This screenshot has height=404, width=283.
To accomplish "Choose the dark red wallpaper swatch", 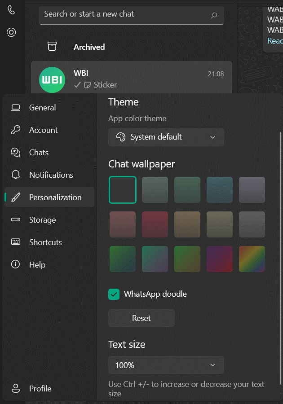I will [x=155, y=224].
